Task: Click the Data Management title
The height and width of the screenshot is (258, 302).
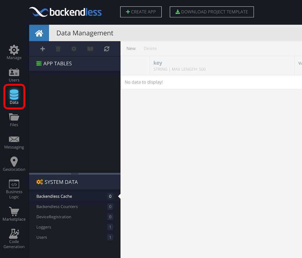Action: (x=85, y=33)
